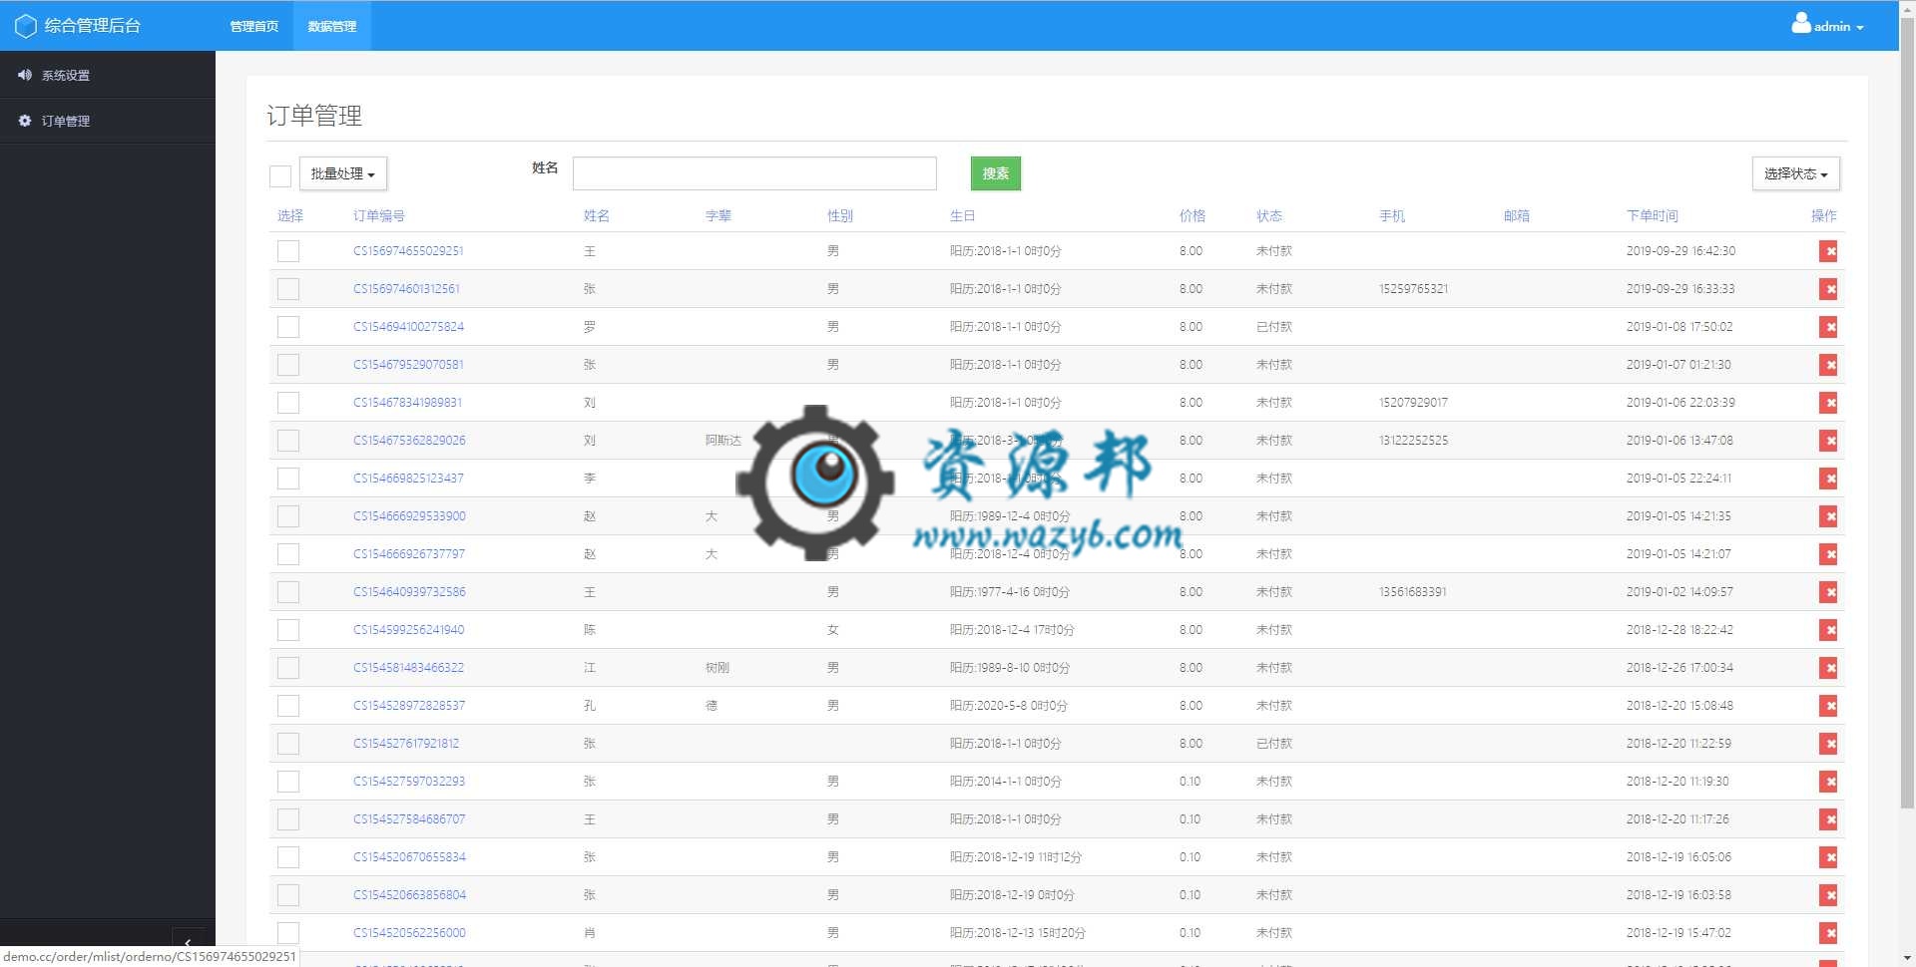Click phone number 15259765321
The height and width of the screenshot is (967, 1916).
(1413, 289)
